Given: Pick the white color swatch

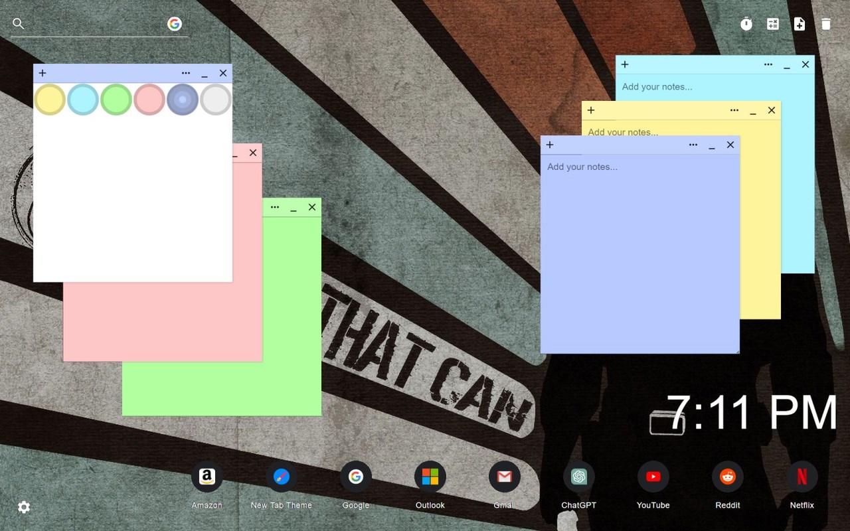Looking at the screenshot, I should click(216, 100).
